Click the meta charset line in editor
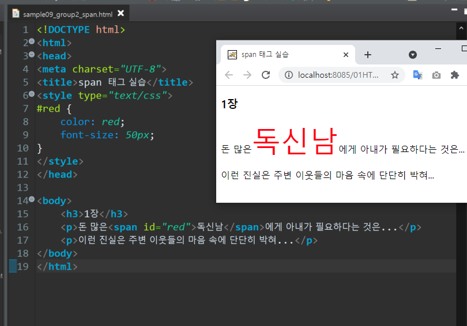The height and width of the screenshot is (326, 467). (x=101, y=69)
